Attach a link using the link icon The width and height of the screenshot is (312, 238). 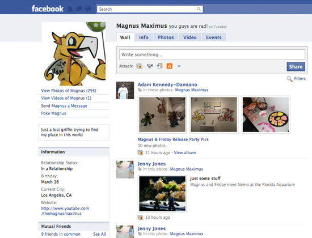(x=159, y=66)
